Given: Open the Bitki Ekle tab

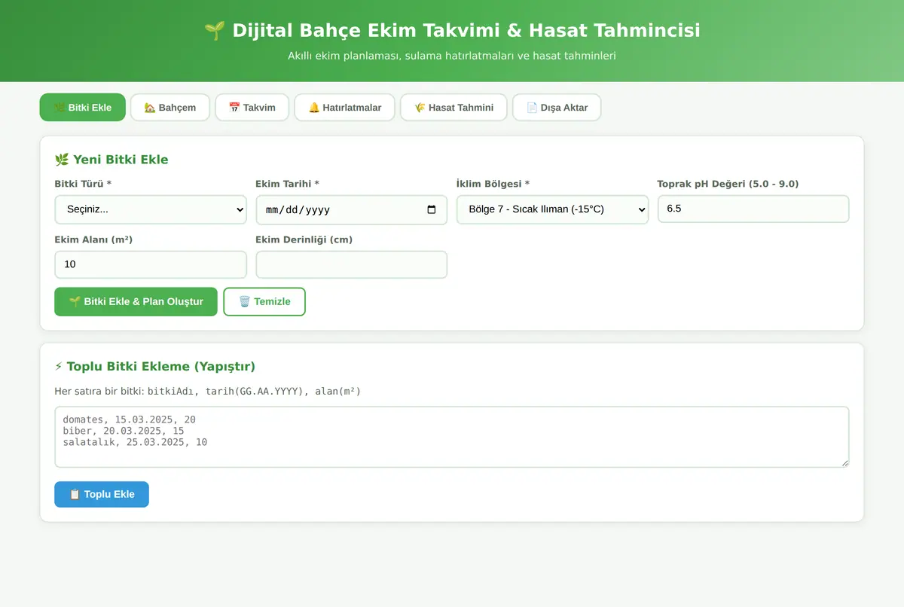Looking at the screenshot, I should point(83,108).
